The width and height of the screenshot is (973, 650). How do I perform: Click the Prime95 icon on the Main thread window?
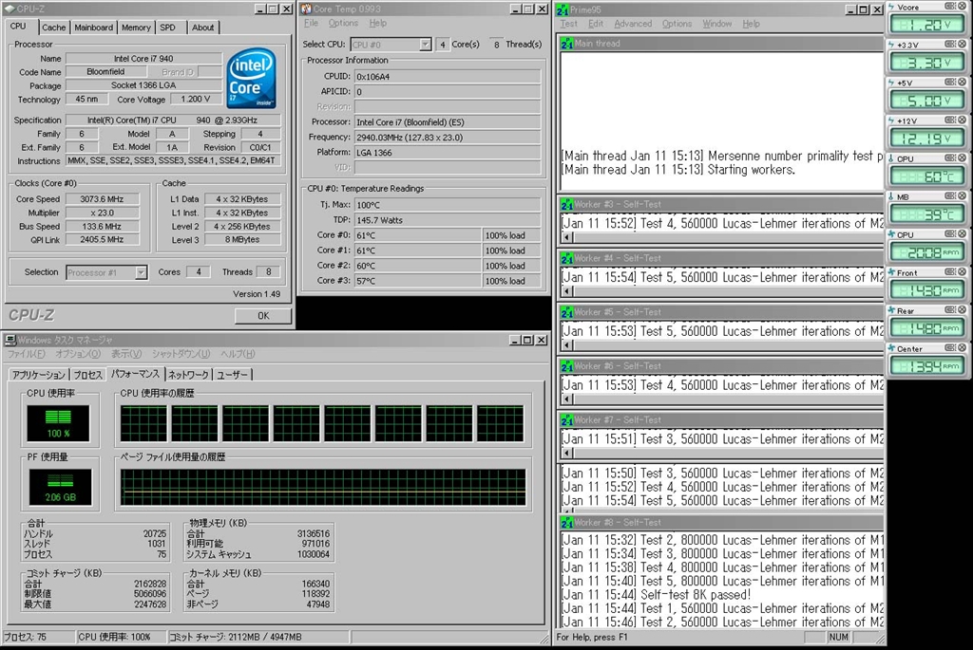pos(565,43)
